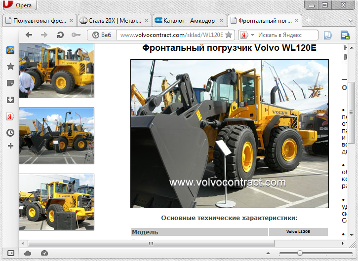
Task: Click vertical scrollbar down arrow
Action: click(352, 235)
